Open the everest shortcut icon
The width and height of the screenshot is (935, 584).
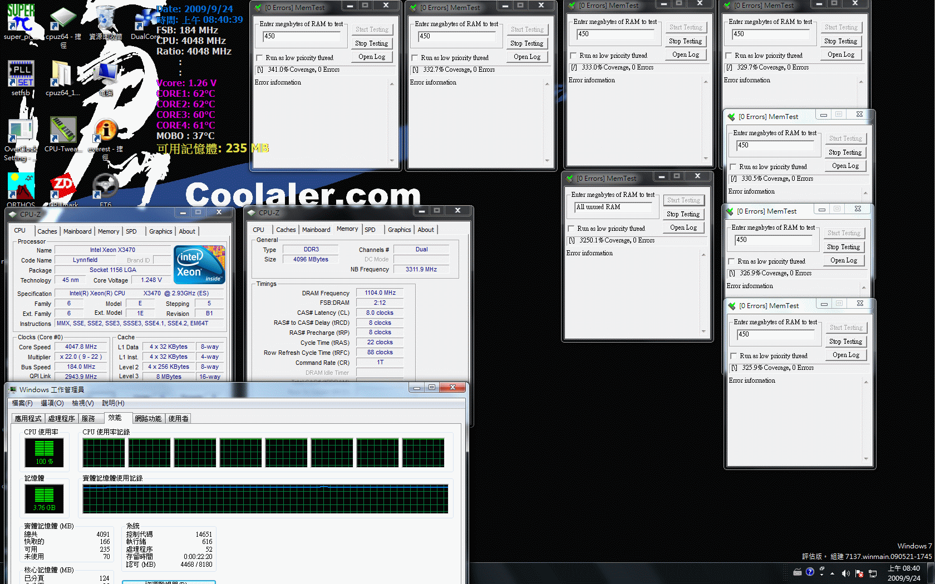click(106, 139)
